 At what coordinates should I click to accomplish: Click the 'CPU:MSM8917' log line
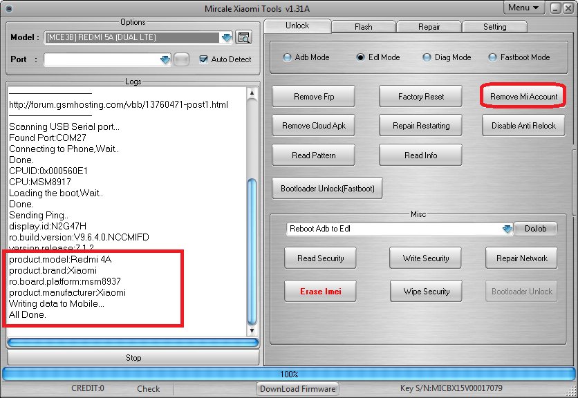click(x=40, y=182)
